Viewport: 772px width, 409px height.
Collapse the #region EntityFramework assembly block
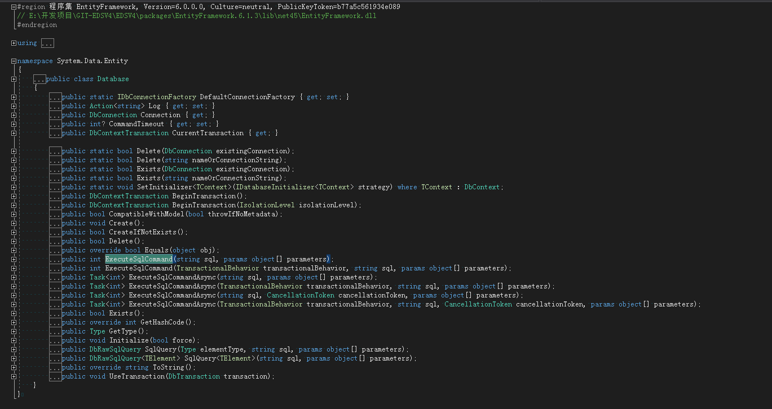coord(14,7)
